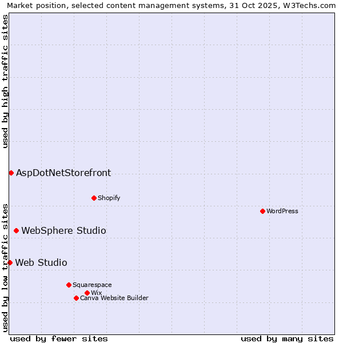Click the 'used by fewer sites' axis label

click(x=59, y=338)
